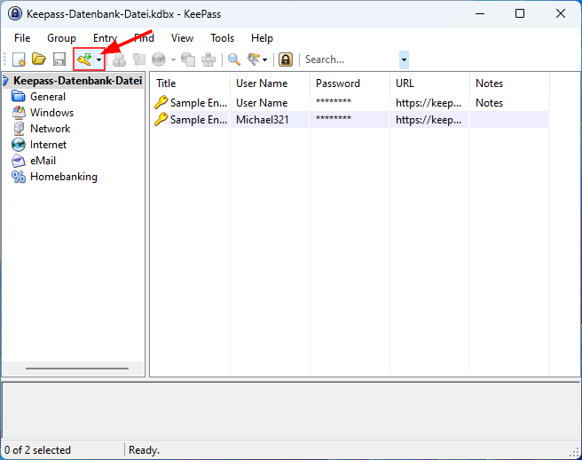Select the Keepass-Datenbank-Datei root group

77,81
